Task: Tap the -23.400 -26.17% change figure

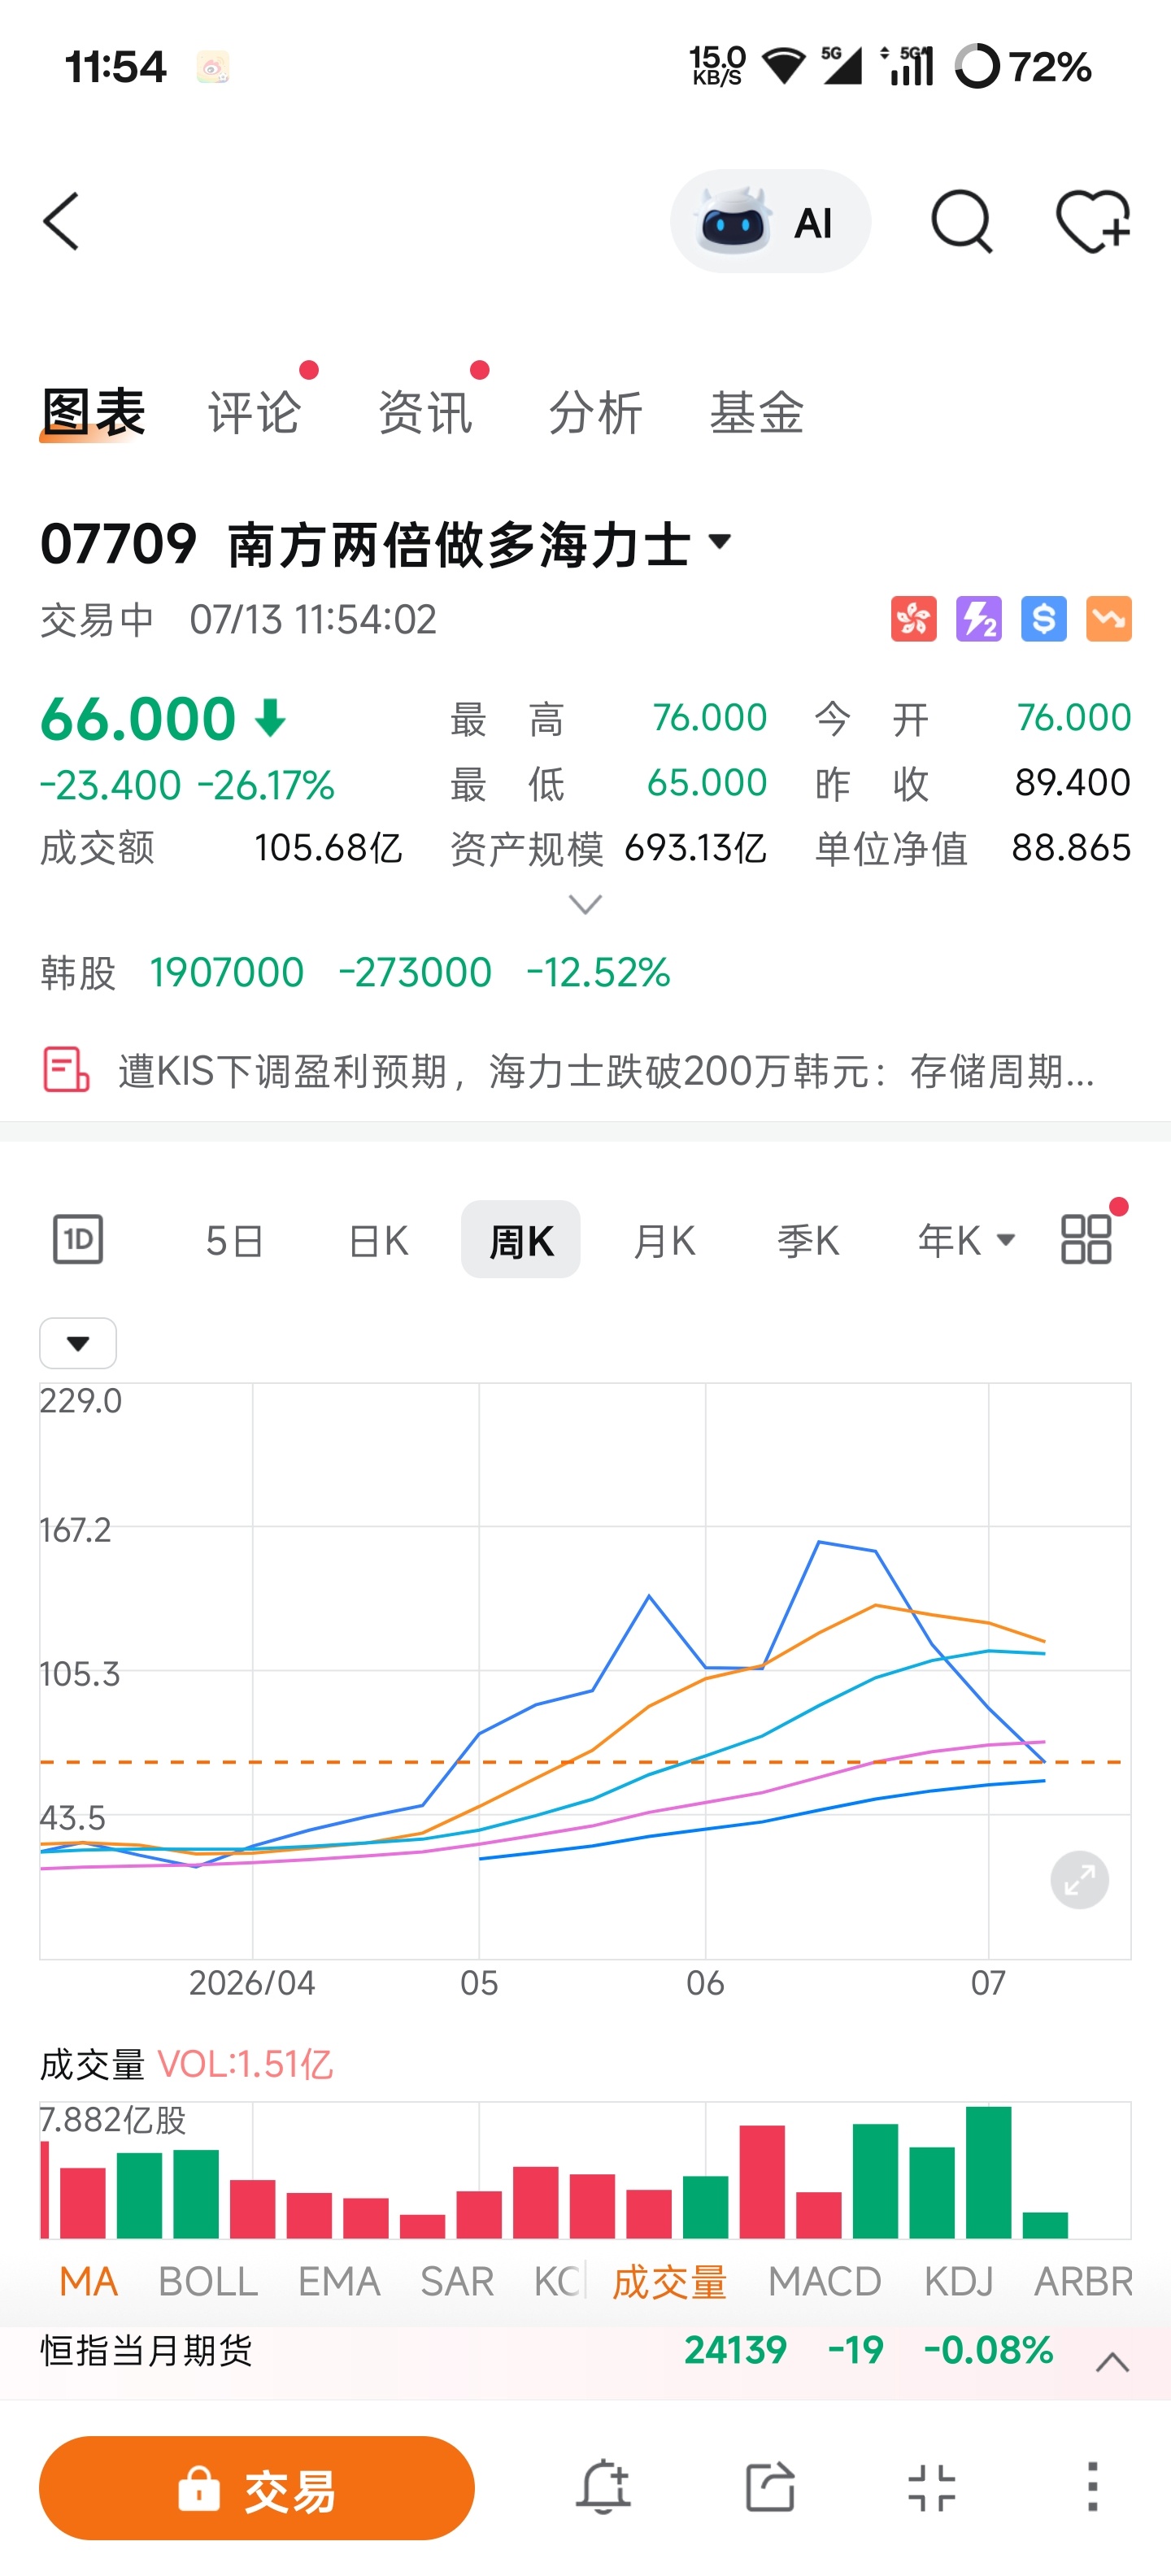Action: pos(187,785)
